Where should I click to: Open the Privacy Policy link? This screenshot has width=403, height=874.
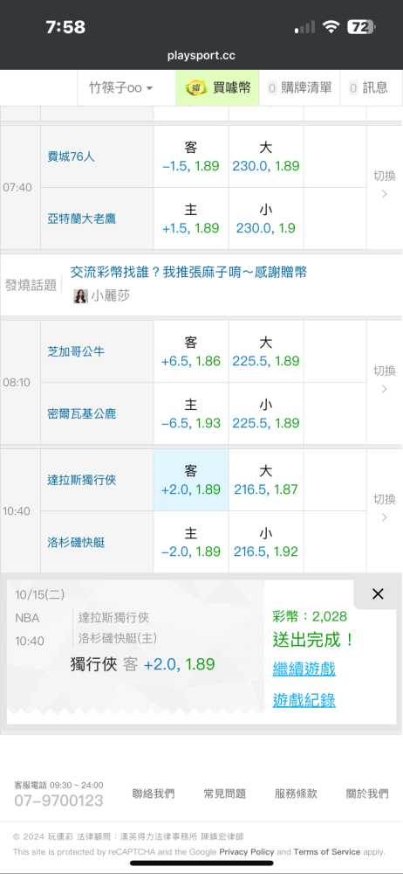pos(247,851)
